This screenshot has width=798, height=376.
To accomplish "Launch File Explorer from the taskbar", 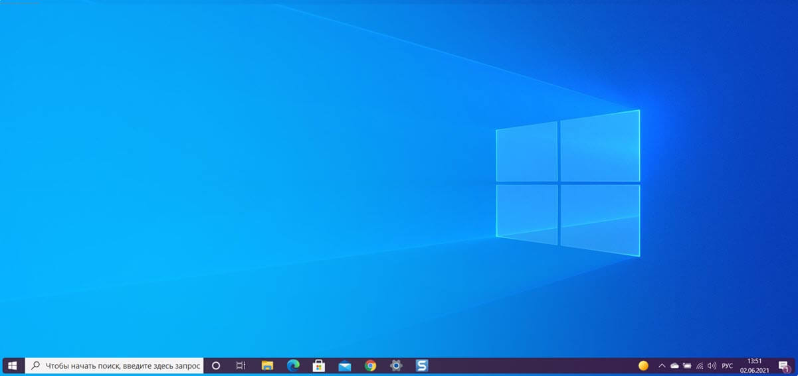I will (267, 365).
